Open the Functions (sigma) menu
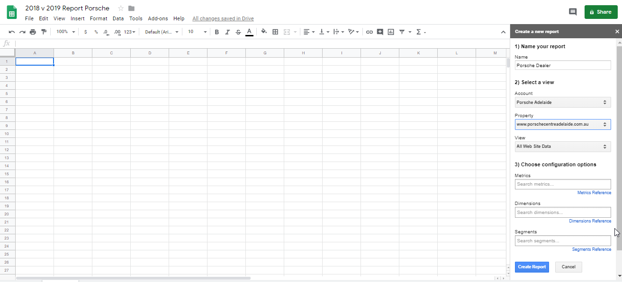The height and width of the screenshot is (282, 622). click(x=419, y=32)
